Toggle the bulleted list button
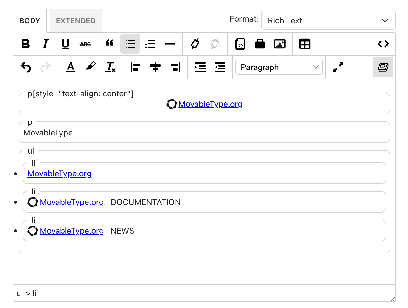 pos(130,44)
